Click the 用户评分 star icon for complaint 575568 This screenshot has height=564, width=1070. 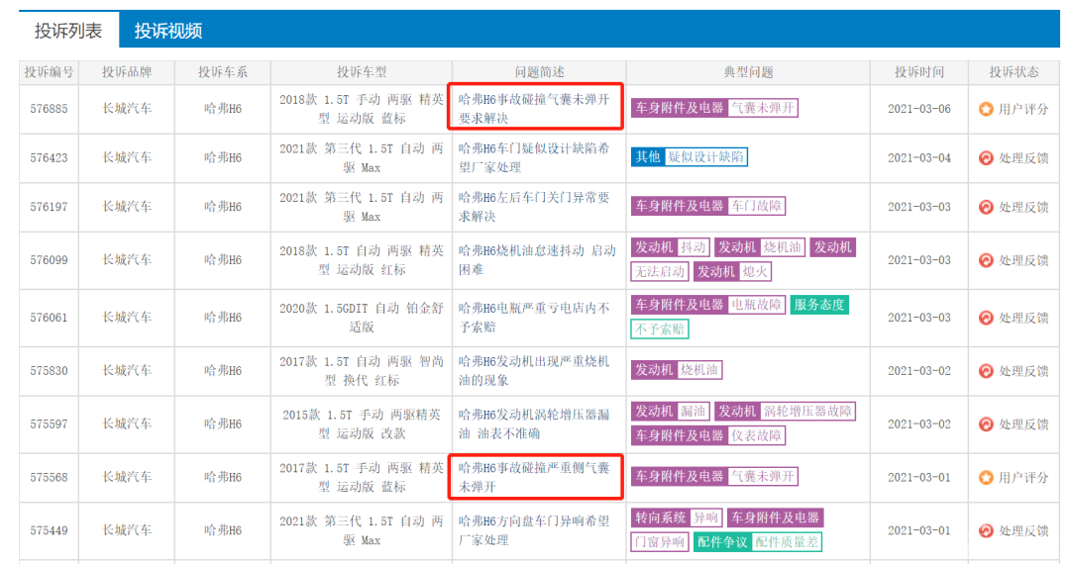click(x=986, y=478)
